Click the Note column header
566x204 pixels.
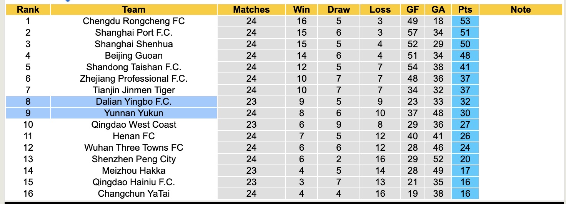pos(521,10)
